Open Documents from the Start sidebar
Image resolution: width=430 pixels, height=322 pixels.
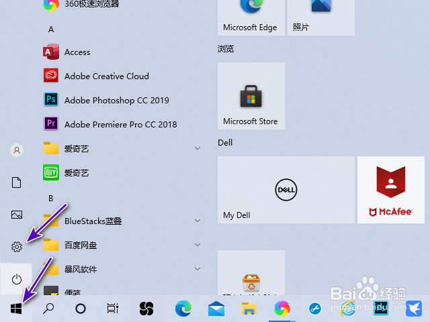point(16,182)
